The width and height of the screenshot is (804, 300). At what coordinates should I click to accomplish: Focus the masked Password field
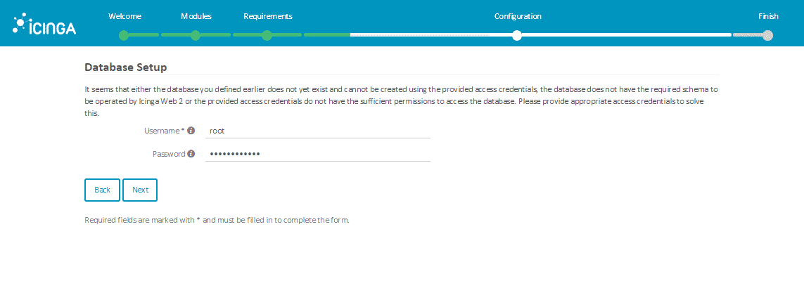[x=317, y=154]
